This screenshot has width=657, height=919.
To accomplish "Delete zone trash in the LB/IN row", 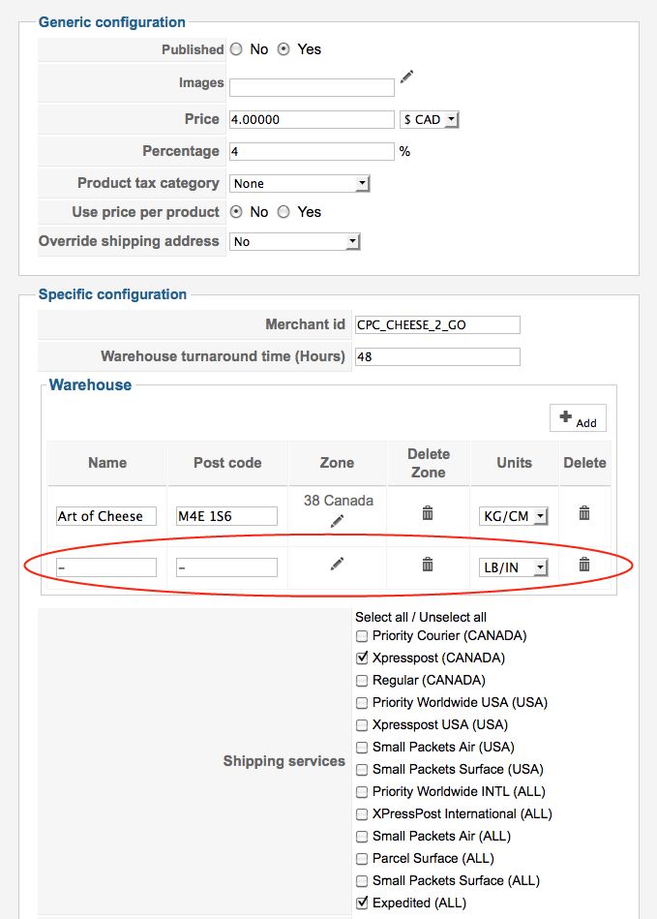I will coord(428,564).
